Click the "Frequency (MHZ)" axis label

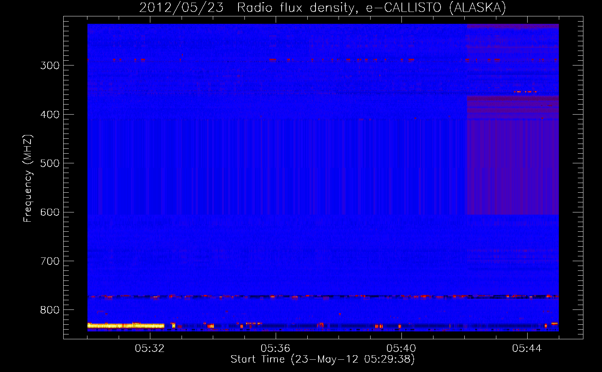(28, 179)
